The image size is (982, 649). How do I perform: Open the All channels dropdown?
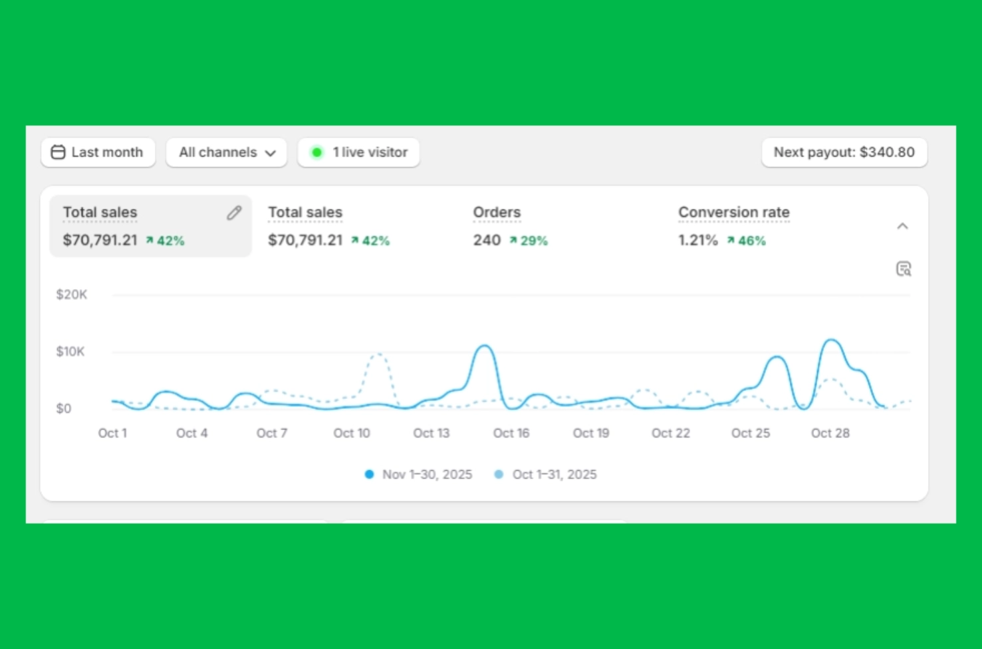[x=226, y=152]
